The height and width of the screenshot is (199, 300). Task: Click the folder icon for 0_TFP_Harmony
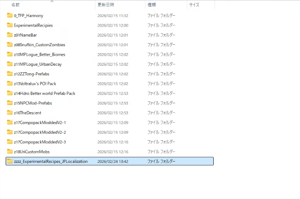[10, 16]
